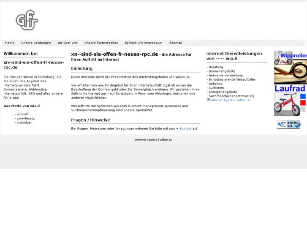Click the '- zuverlässig' motto item
Viewport: 307px width, 230px height.
(x=24, y=119)
